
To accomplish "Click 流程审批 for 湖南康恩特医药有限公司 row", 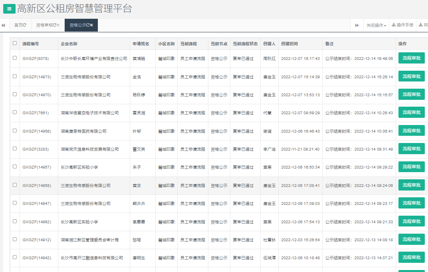I will point(411,131).
